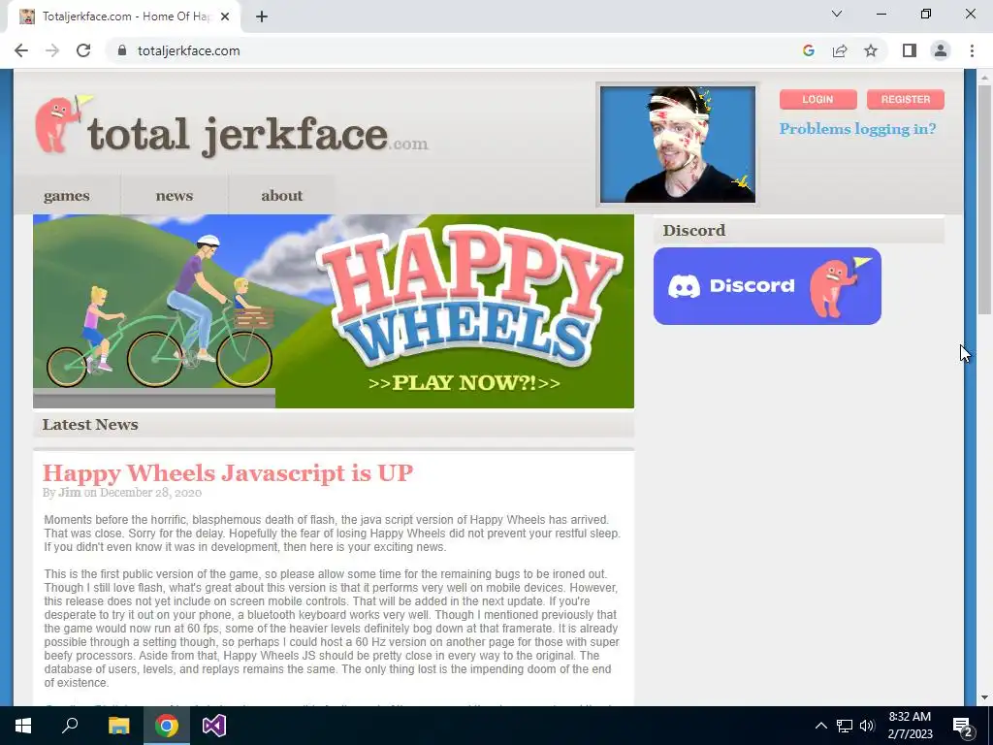This screenshot has width=993, height=745.
Task: Open the volume tray icon
Action: click(x=867, y=726)
